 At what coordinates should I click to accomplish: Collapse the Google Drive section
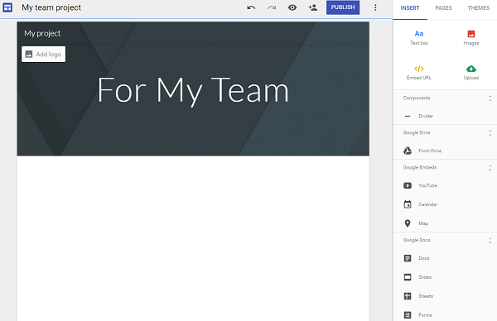click(490, 133)
